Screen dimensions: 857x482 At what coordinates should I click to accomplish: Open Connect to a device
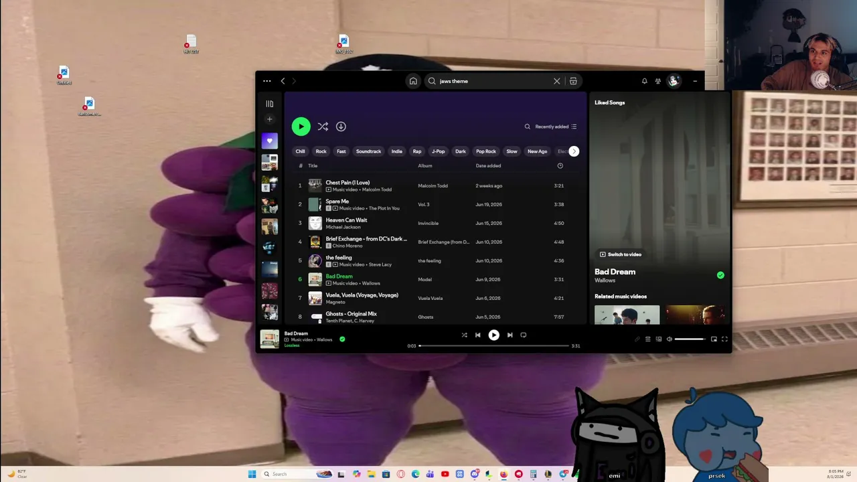coord(659,339)
